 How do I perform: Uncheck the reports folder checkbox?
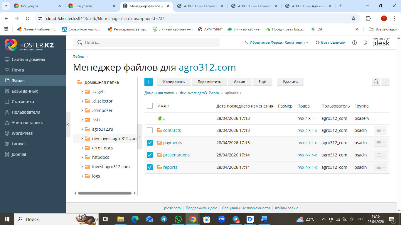coord(150,167)
